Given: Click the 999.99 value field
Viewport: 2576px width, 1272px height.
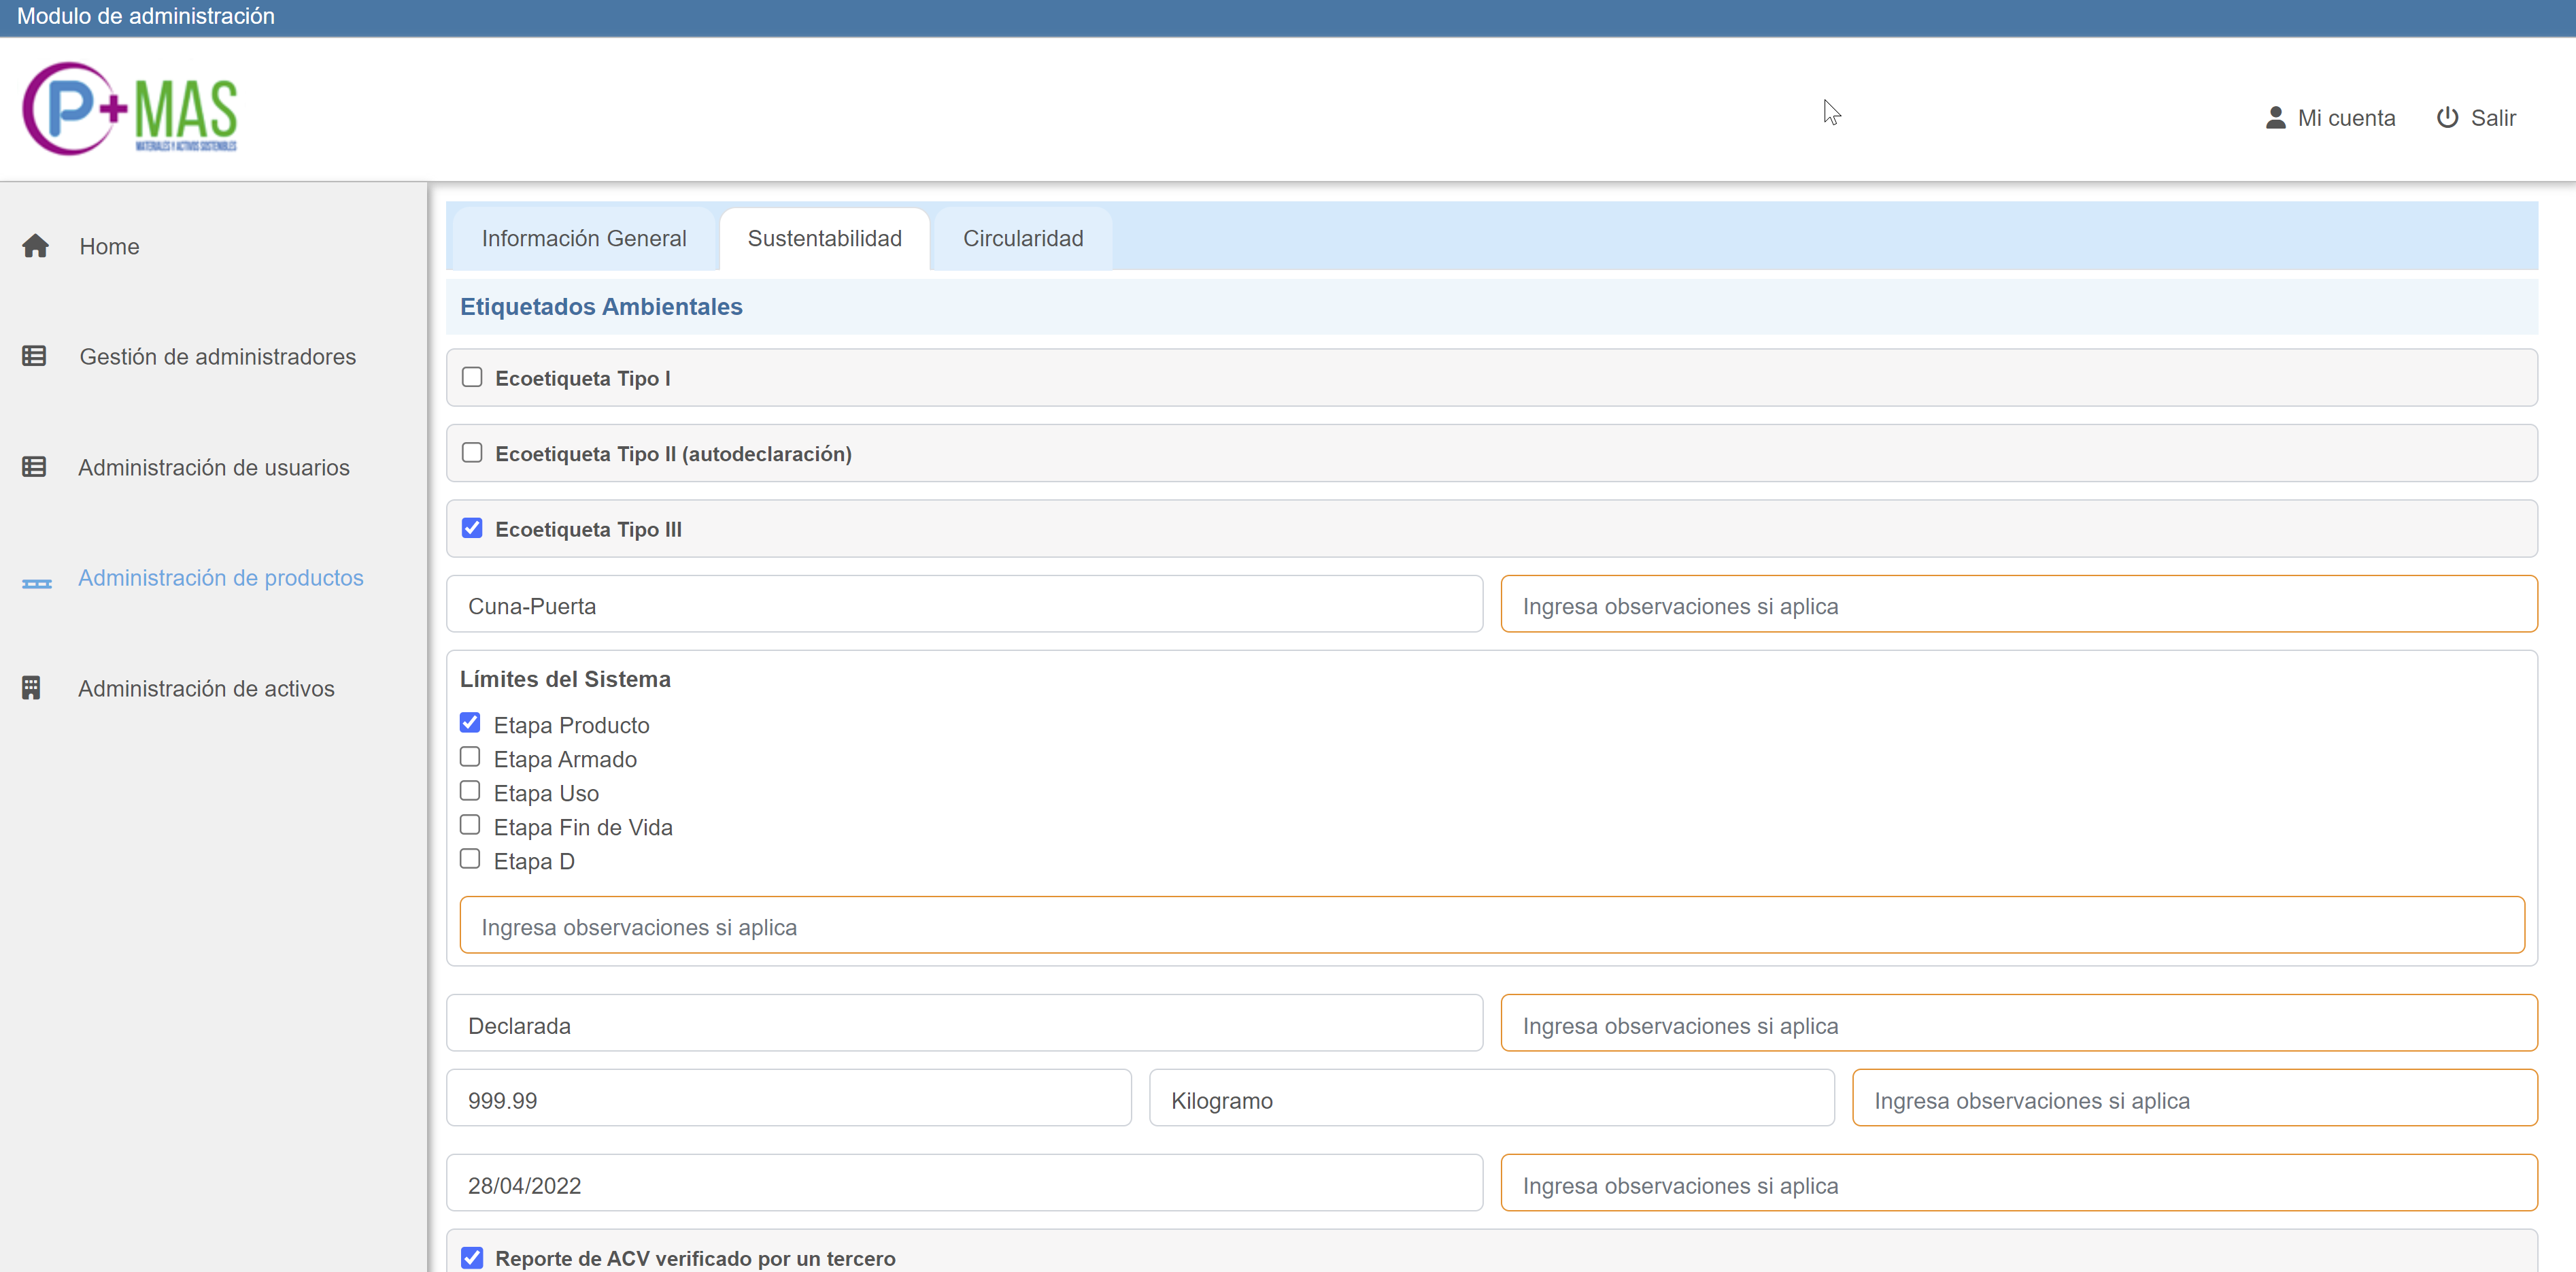Looking at the screenshot, I should click(x=788, y=1100).
